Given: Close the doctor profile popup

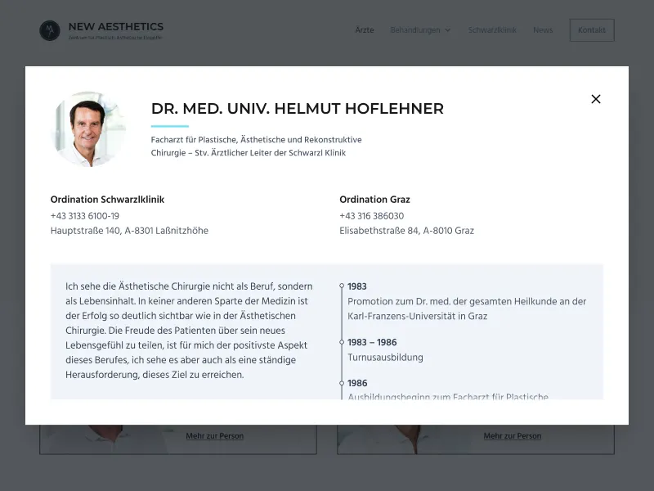Looking at the screenshot, I should click(x=596, y=99).
